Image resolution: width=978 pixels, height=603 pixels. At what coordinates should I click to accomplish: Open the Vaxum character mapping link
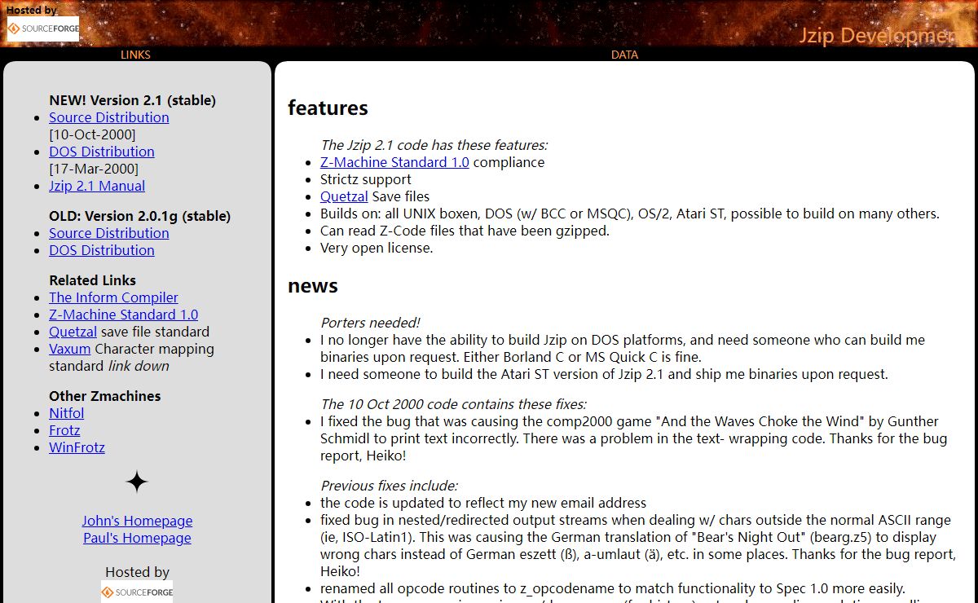click(70, 349)
